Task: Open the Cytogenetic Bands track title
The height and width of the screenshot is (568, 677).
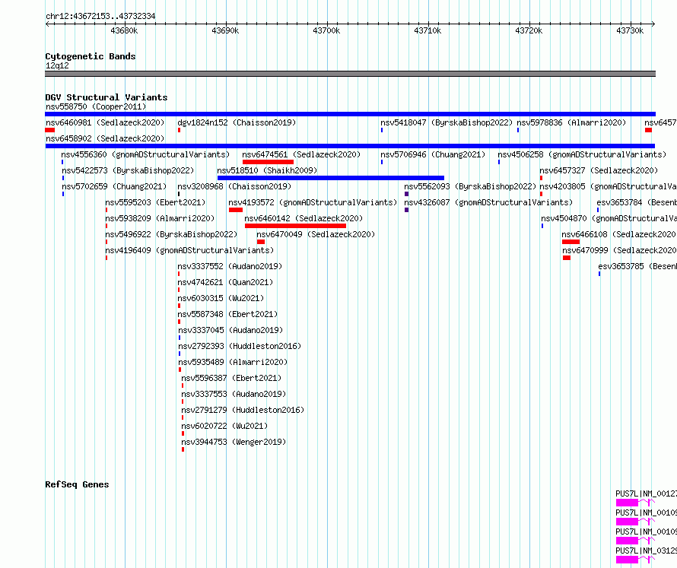Action: click(91, 56)
